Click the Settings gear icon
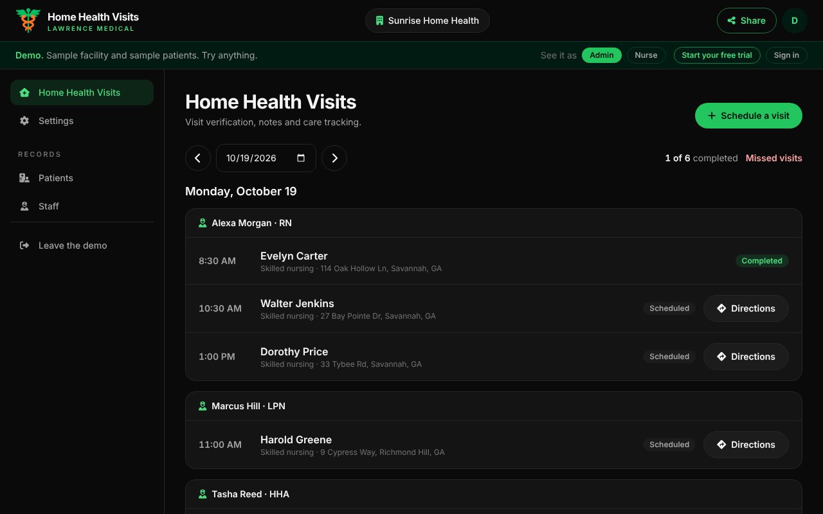This screenshot has width=823, height=514. pos(24,121)
